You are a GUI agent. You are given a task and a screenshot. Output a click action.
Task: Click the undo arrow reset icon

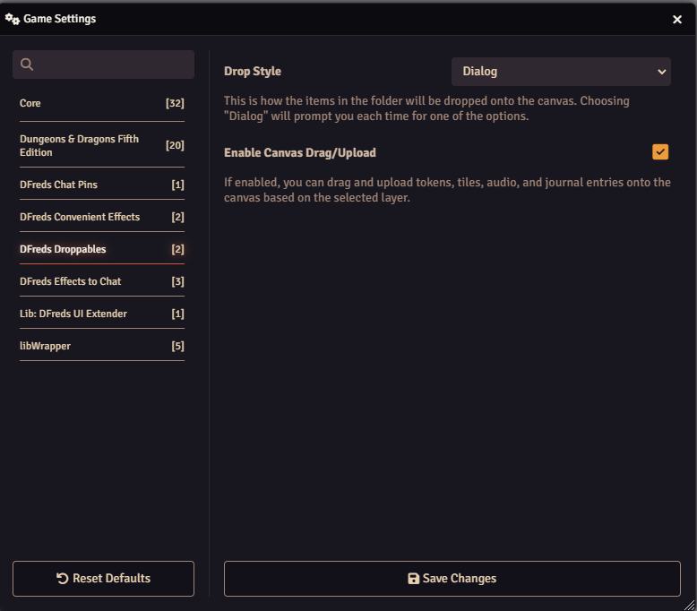pyautogui.click(x=63, y=579)
